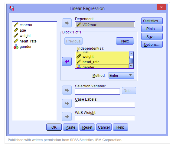The image size is (176, 147).
Task: Click the Paste button
Action: (x=70, y=127)
